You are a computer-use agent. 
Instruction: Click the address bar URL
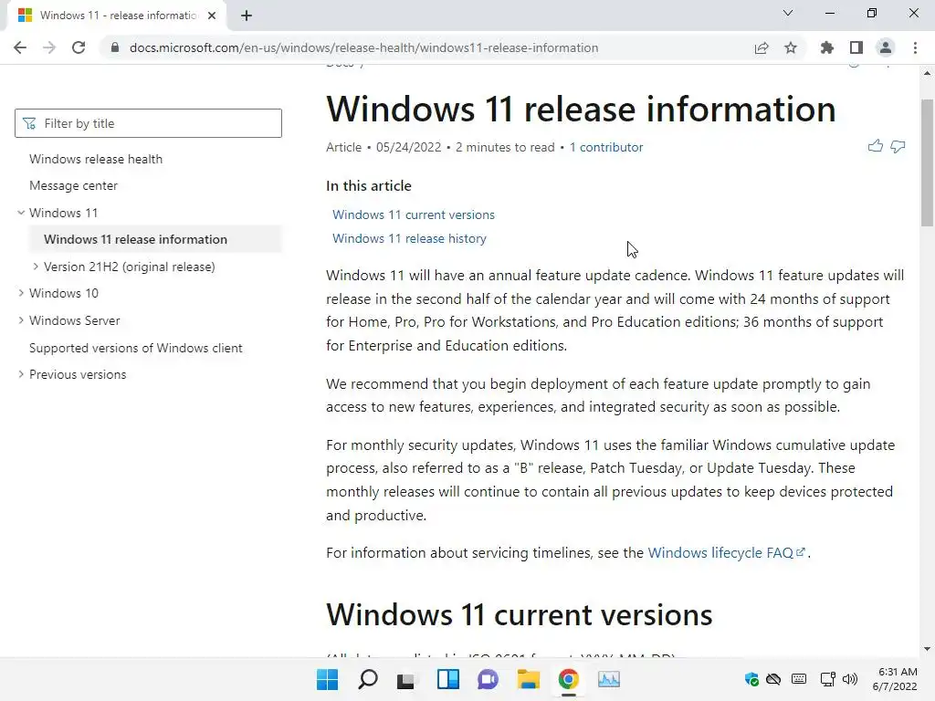coord(363,47)
